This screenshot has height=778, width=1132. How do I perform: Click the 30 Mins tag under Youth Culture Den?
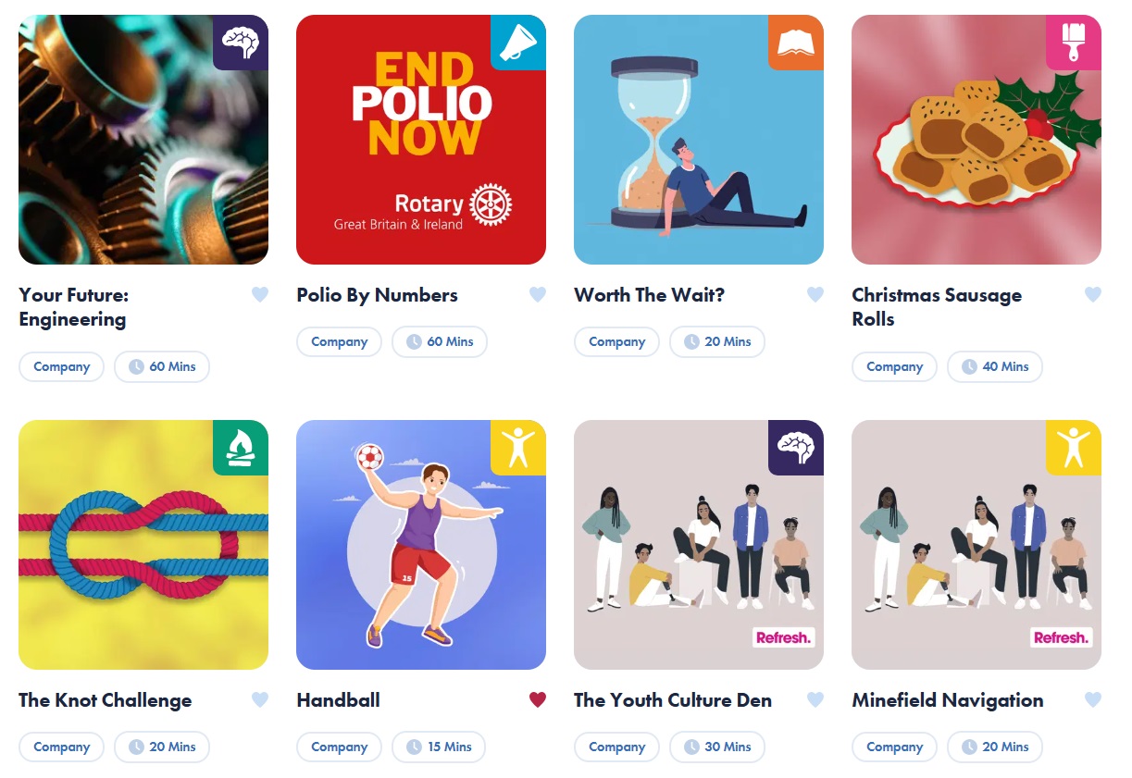[x=717, y=747]
